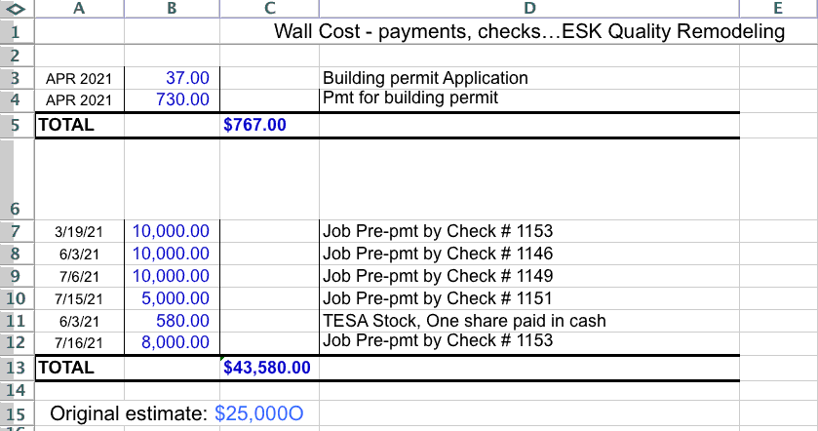The width and height of the screenshot is (818, 431).
Task: Select the APR 2021 cell in row 3
Action: pos(79,78)
